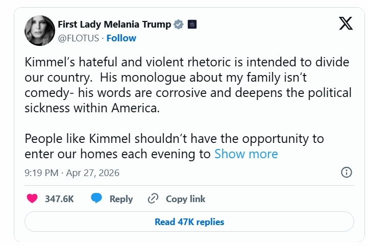Screen dimensions: 368x246
Task: Open the 9:19 PM timestamp link
Action: click(x=41, y=173)
